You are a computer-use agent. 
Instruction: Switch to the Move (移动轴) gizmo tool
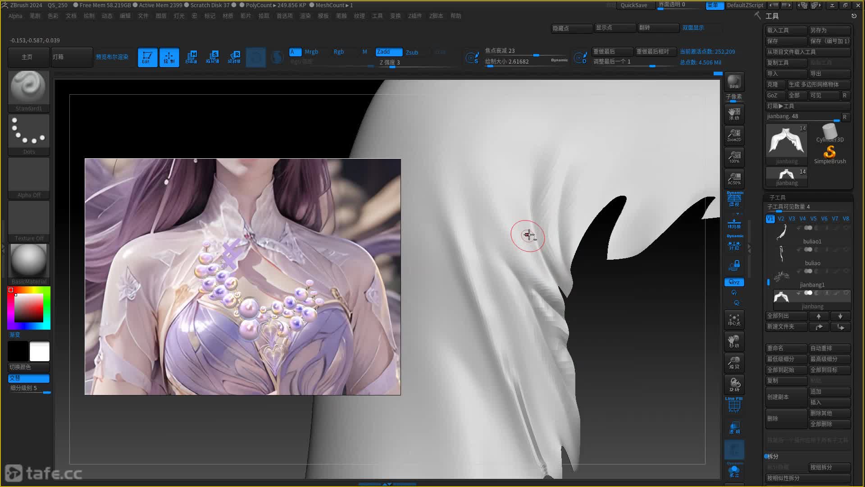[x=191, y=57]
